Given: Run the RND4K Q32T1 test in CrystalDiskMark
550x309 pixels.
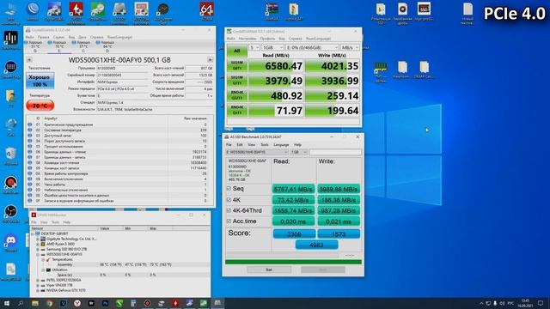Looking at the screenshot, I should 237,95.
